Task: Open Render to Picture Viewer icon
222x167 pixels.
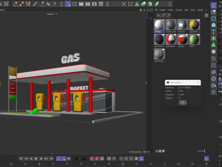Action: (88, 4)
